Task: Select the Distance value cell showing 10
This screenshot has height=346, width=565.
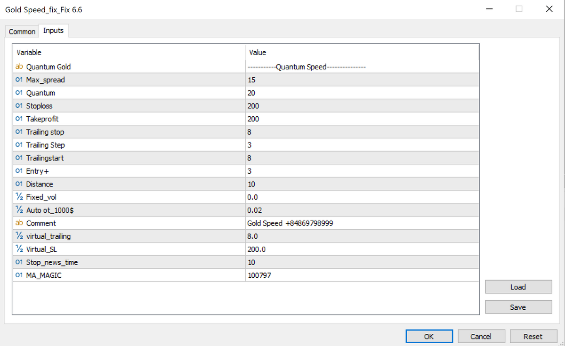Action: click(x=361, y=184)
